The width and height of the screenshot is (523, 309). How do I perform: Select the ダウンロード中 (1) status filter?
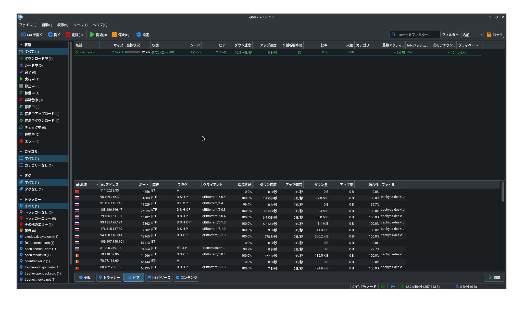(x=43, y=58)
